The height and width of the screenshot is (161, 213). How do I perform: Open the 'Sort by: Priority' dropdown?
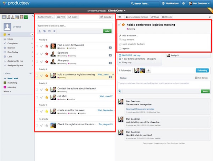[x=46, y=17]
